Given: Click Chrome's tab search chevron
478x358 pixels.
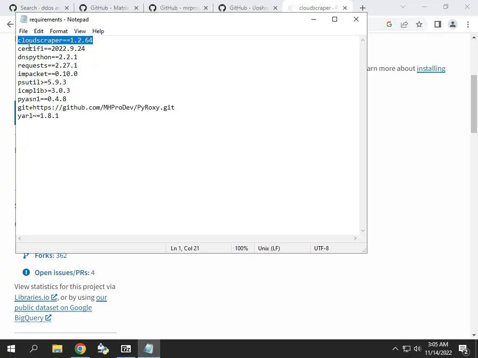Looking at the screenshot, I should click(403, 7).
